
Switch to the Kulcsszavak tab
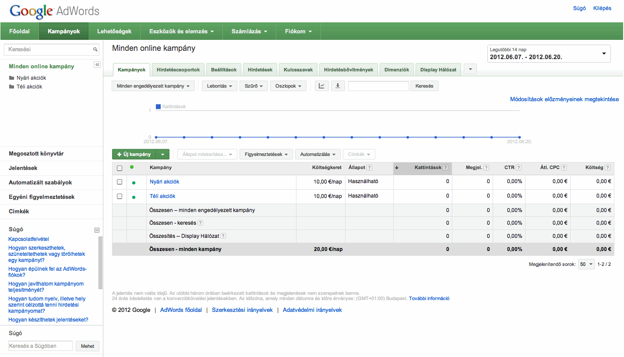click(298, 70)
